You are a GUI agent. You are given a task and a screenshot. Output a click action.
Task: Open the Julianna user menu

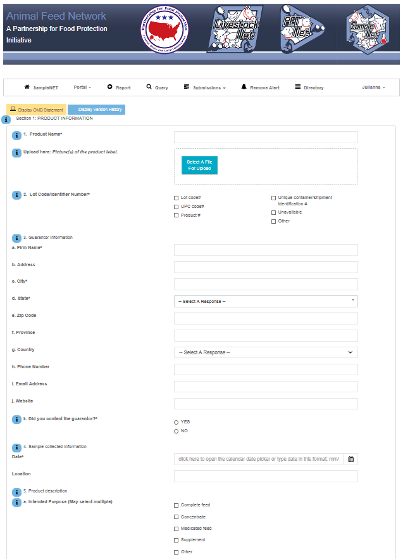tap(373, 87)
